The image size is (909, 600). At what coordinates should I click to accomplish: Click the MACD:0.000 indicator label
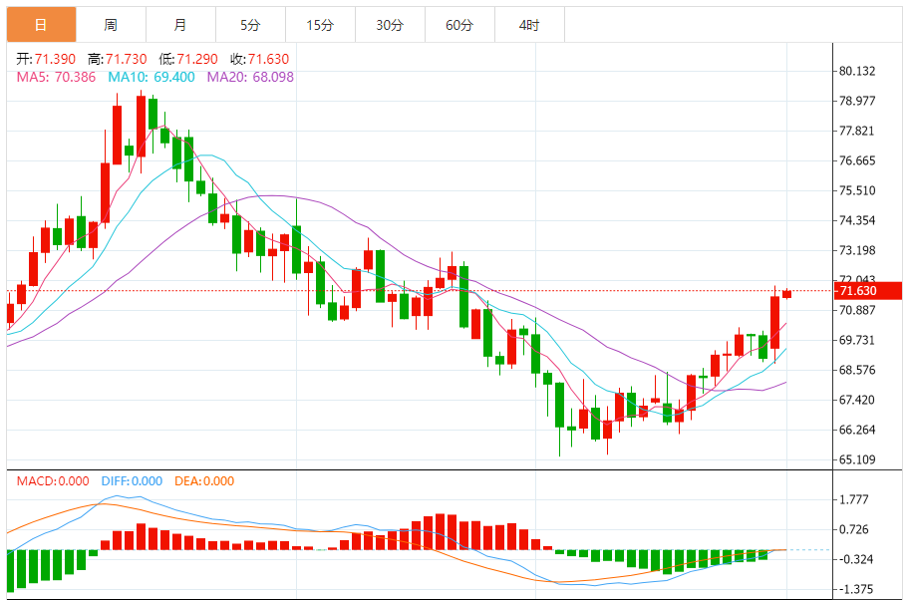coord(53,481)
